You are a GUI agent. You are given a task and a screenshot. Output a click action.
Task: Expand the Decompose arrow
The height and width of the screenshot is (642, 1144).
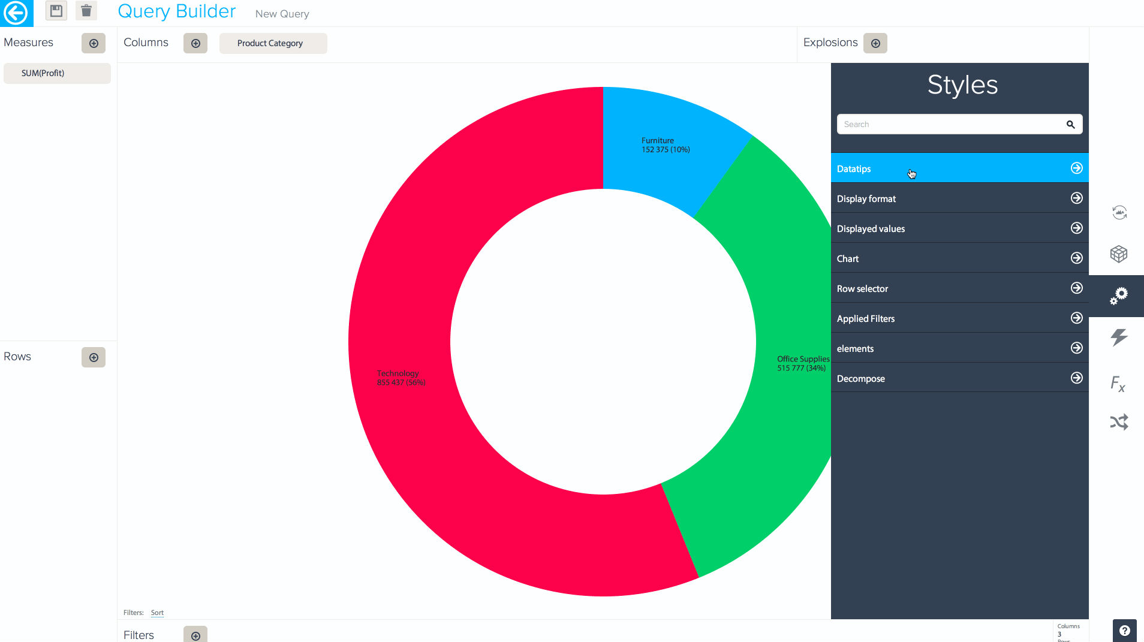(x=1077, y=378)
